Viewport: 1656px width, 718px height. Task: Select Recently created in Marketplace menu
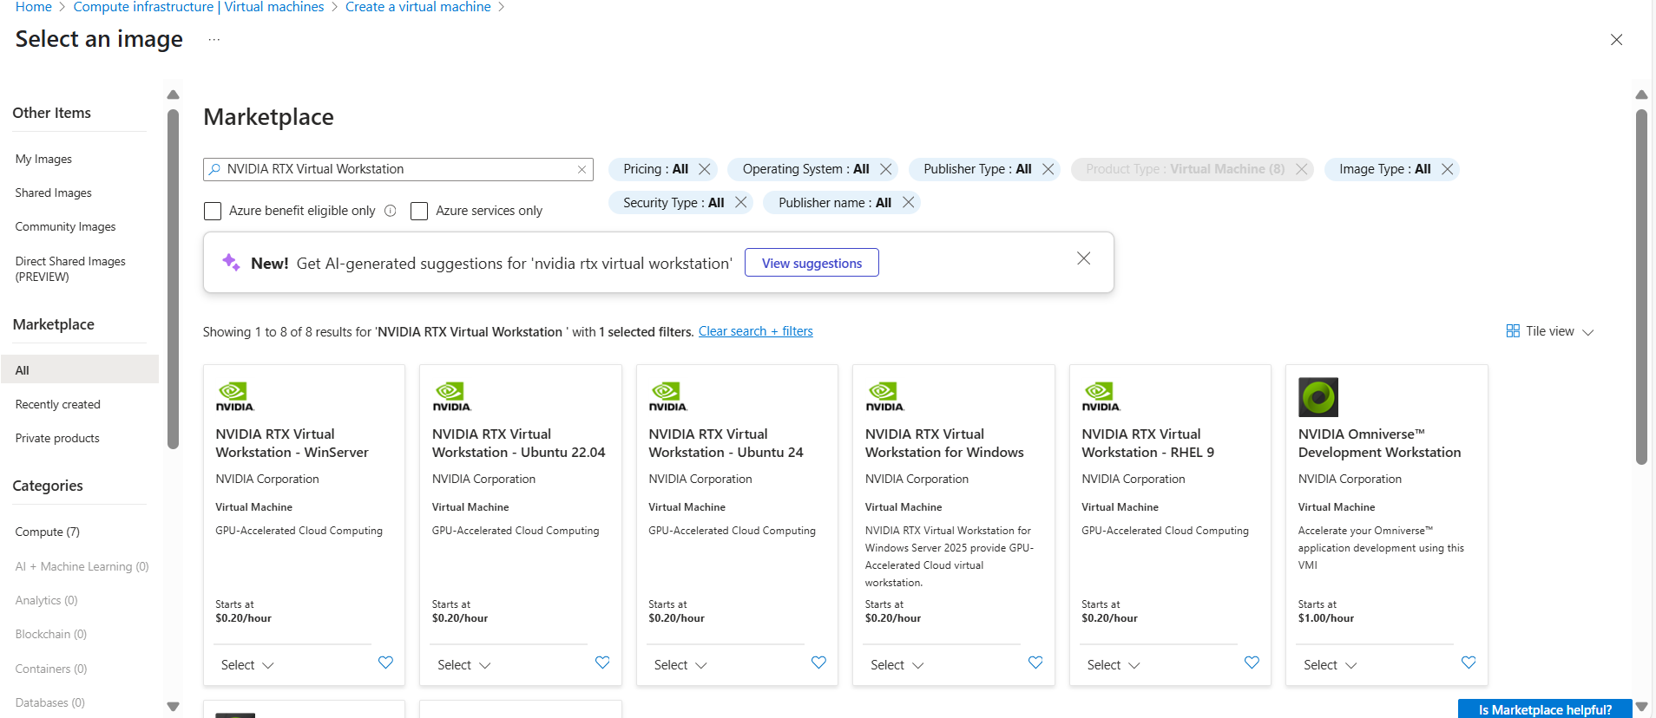(57, 404)
